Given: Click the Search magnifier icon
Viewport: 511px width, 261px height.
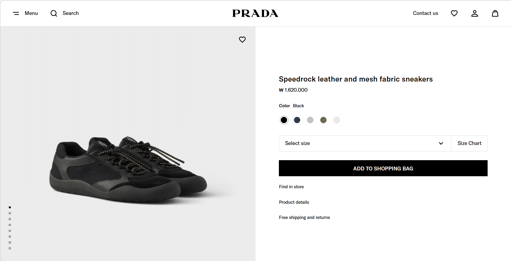Looking at the screenshot, I should coord(54,13).
